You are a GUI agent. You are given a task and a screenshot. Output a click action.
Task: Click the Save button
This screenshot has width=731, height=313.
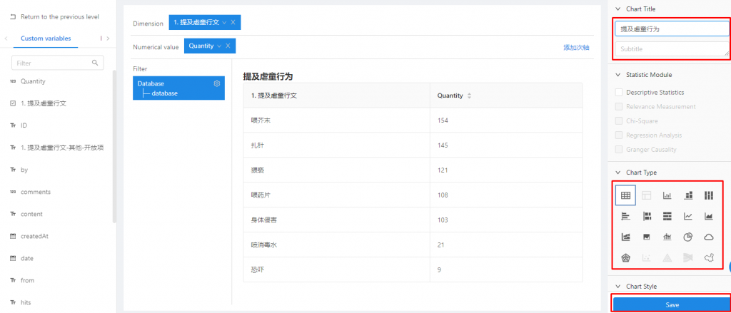pos(671,304)
